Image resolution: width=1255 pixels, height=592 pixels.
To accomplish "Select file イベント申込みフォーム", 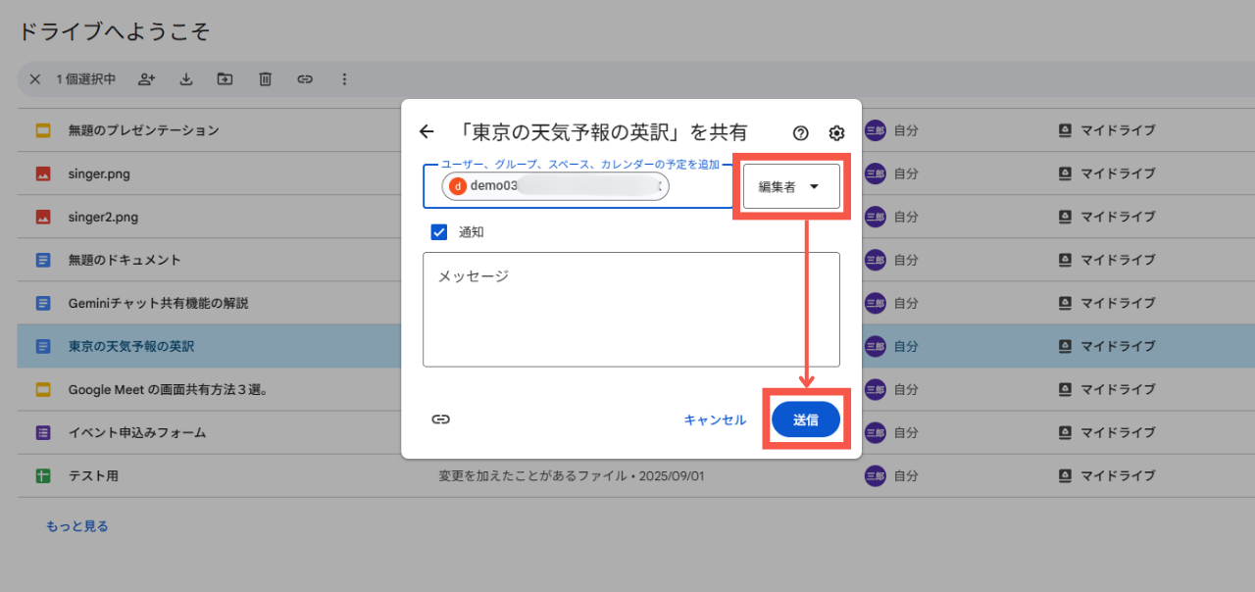I will point(137,432).
